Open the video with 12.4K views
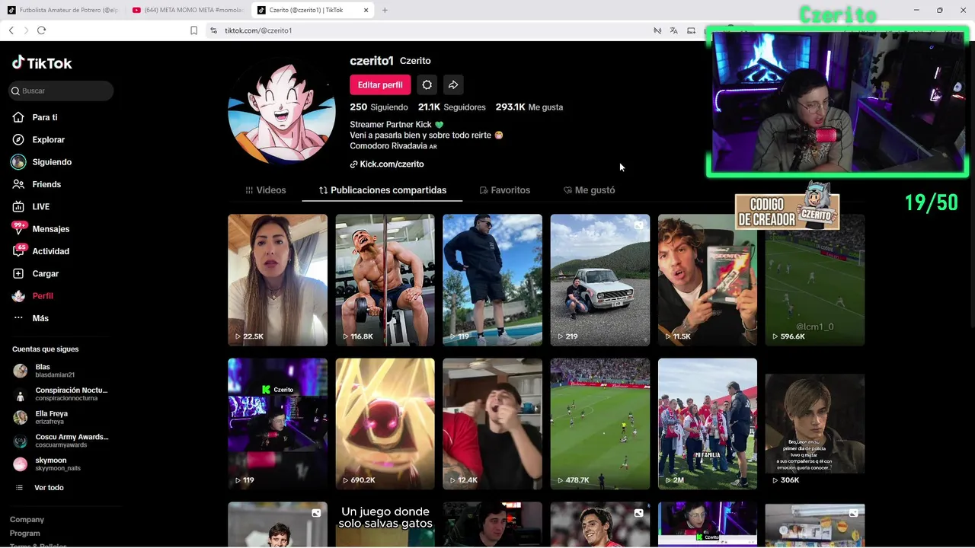The width and height of the screenshot is (975, 548). [x=493, y=424]
